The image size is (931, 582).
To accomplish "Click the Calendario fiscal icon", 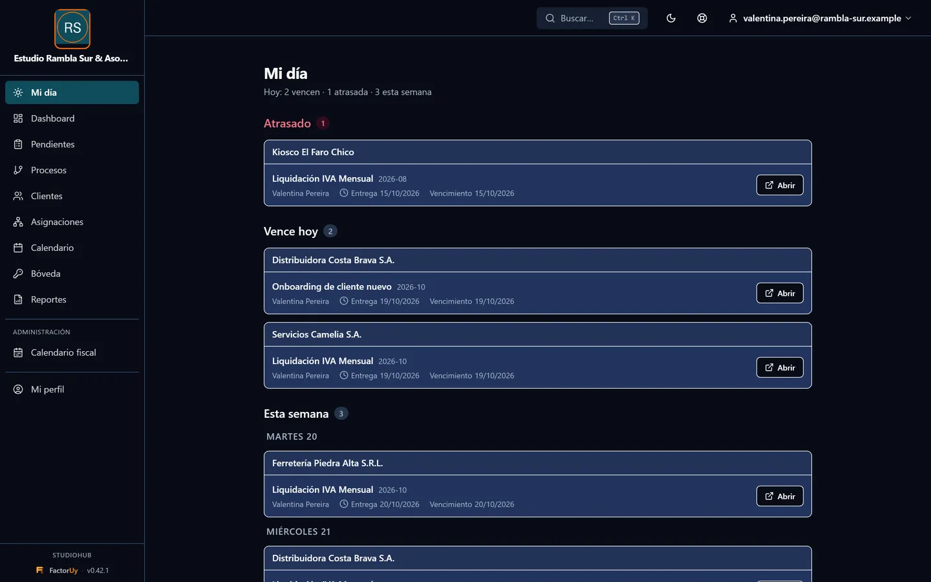I will (x=18, y=352).
